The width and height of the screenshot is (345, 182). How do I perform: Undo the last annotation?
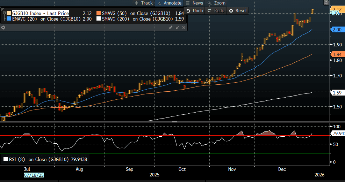(x=195, y=10)
